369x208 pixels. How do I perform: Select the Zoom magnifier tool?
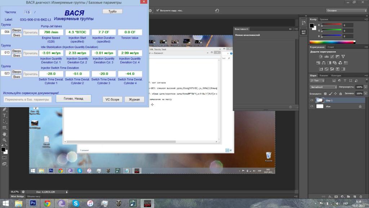coord(4,140)
